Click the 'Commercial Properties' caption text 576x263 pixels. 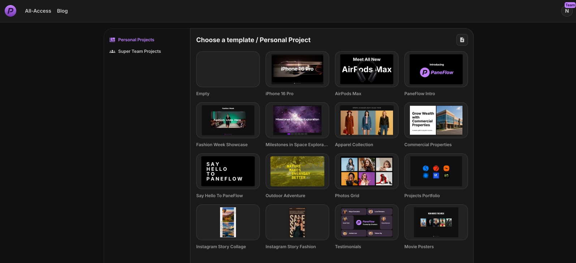pos(428,145)
